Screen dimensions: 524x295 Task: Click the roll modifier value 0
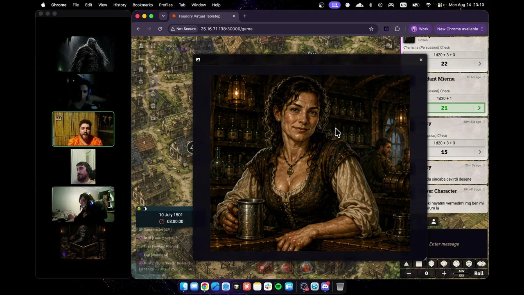426,274
